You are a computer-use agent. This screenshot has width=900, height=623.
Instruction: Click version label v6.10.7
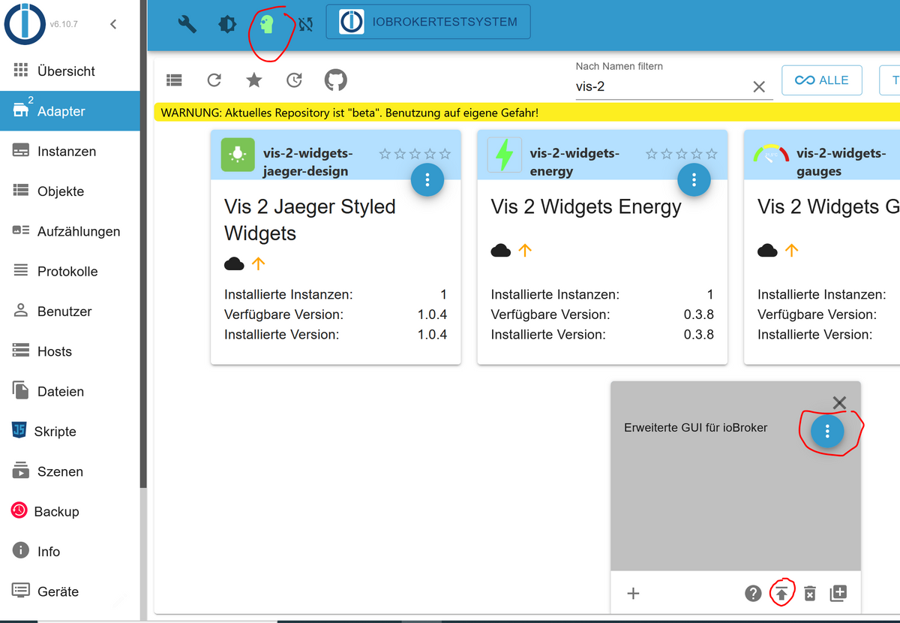pos(64,24)
